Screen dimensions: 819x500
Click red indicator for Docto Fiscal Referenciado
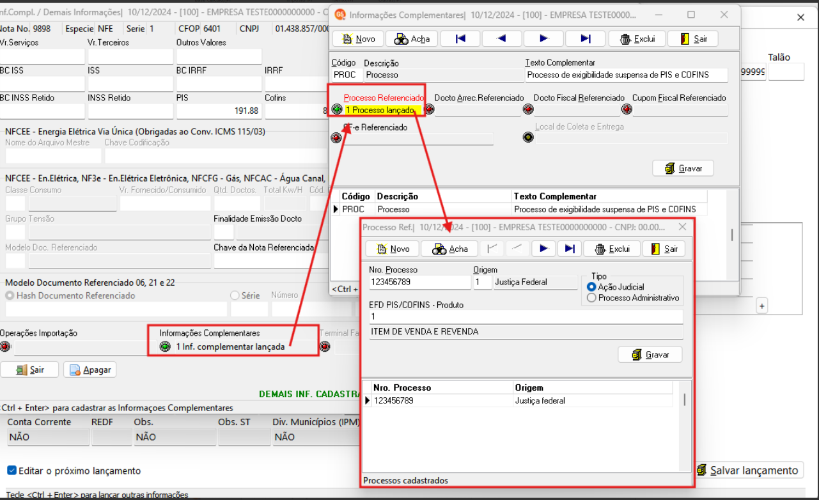click(527, 109)
